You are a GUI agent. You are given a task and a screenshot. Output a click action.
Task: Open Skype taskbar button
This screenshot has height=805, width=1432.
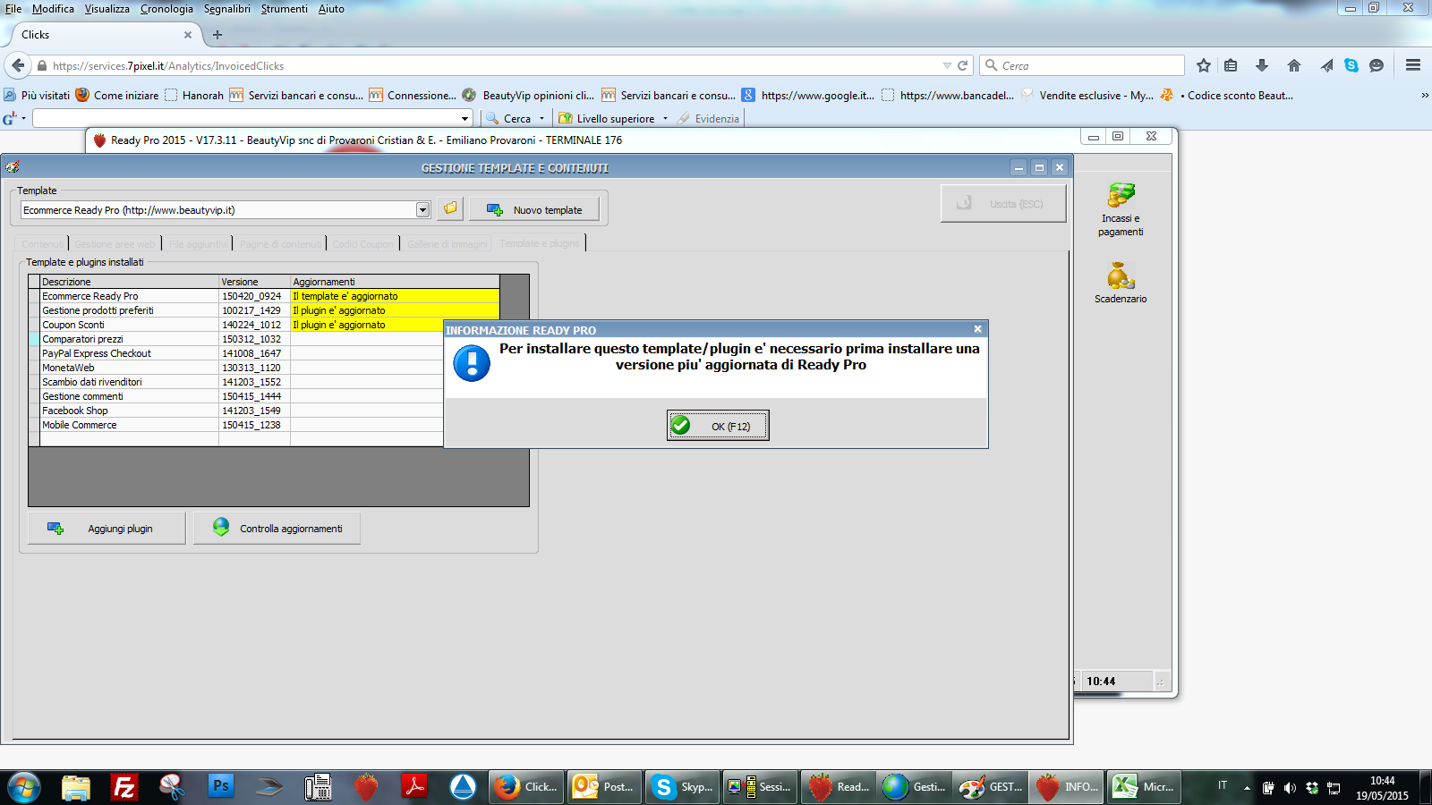[683, 787]
